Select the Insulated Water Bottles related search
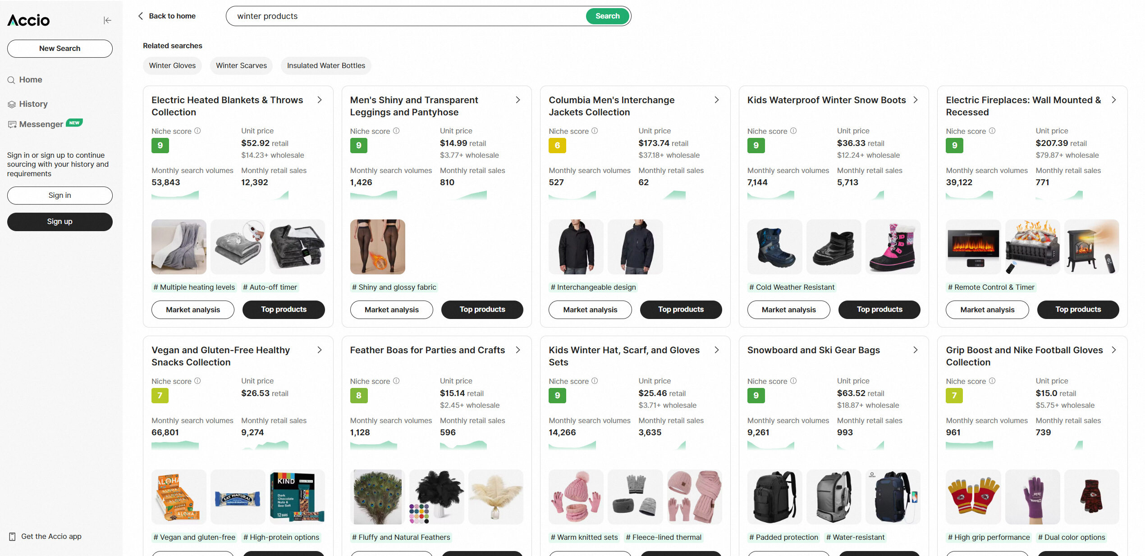1145x556 pixels. [x=326, y=66]
